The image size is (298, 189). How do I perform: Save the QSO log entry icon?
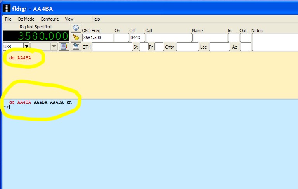click(x=76, y=47)
